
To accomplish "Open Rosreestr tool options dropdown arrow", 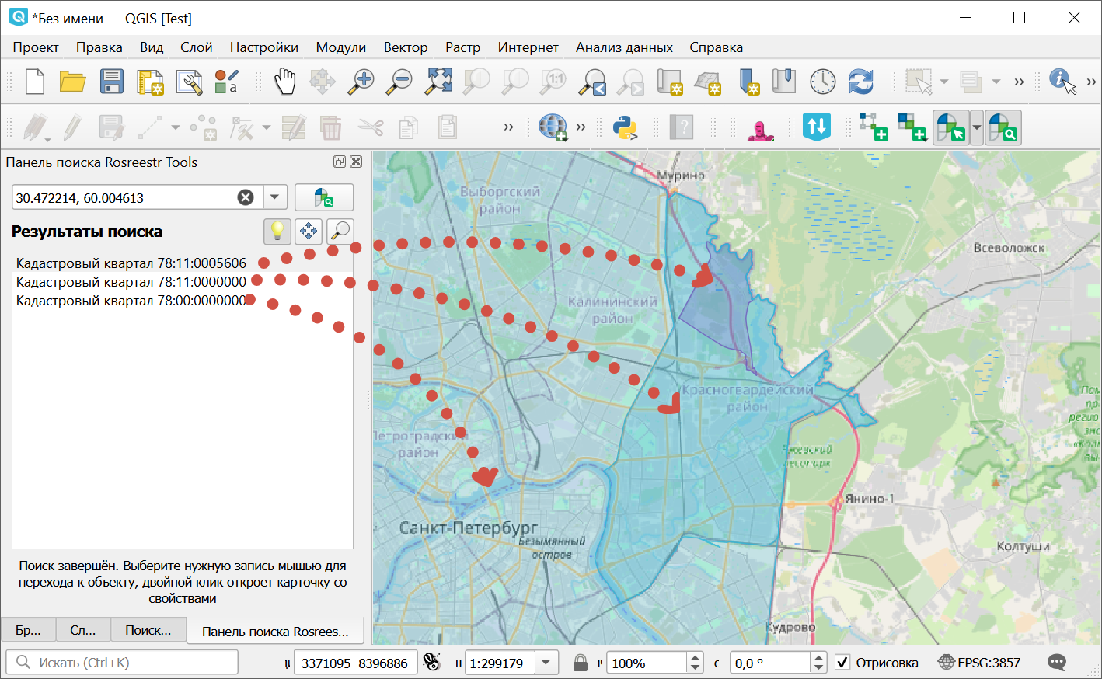I will tap(977, 127).
